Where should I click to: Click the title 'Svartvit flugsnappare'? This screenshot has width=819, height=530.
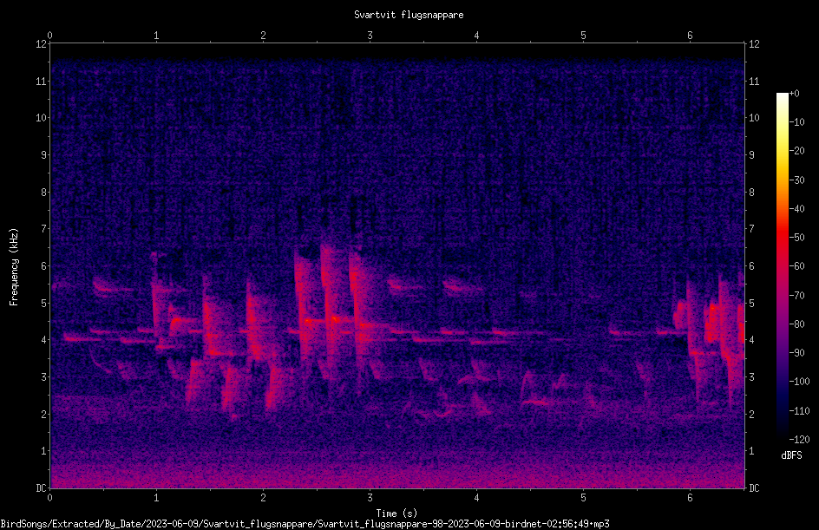click(409, 15)
